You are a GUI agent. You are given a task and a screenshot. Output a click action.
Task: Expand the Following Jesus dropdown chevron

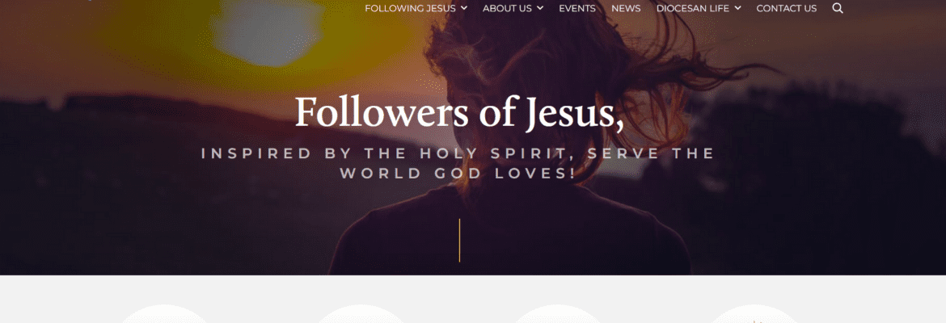click(464, 8)
